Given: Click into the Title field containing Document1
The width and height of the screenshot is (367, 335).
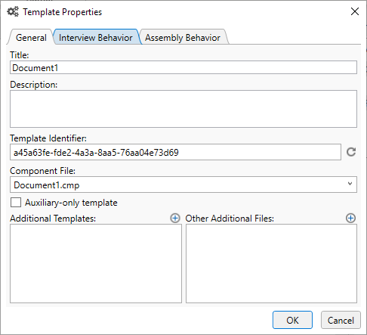Looking at the screenshot, I should click(183, 67).
